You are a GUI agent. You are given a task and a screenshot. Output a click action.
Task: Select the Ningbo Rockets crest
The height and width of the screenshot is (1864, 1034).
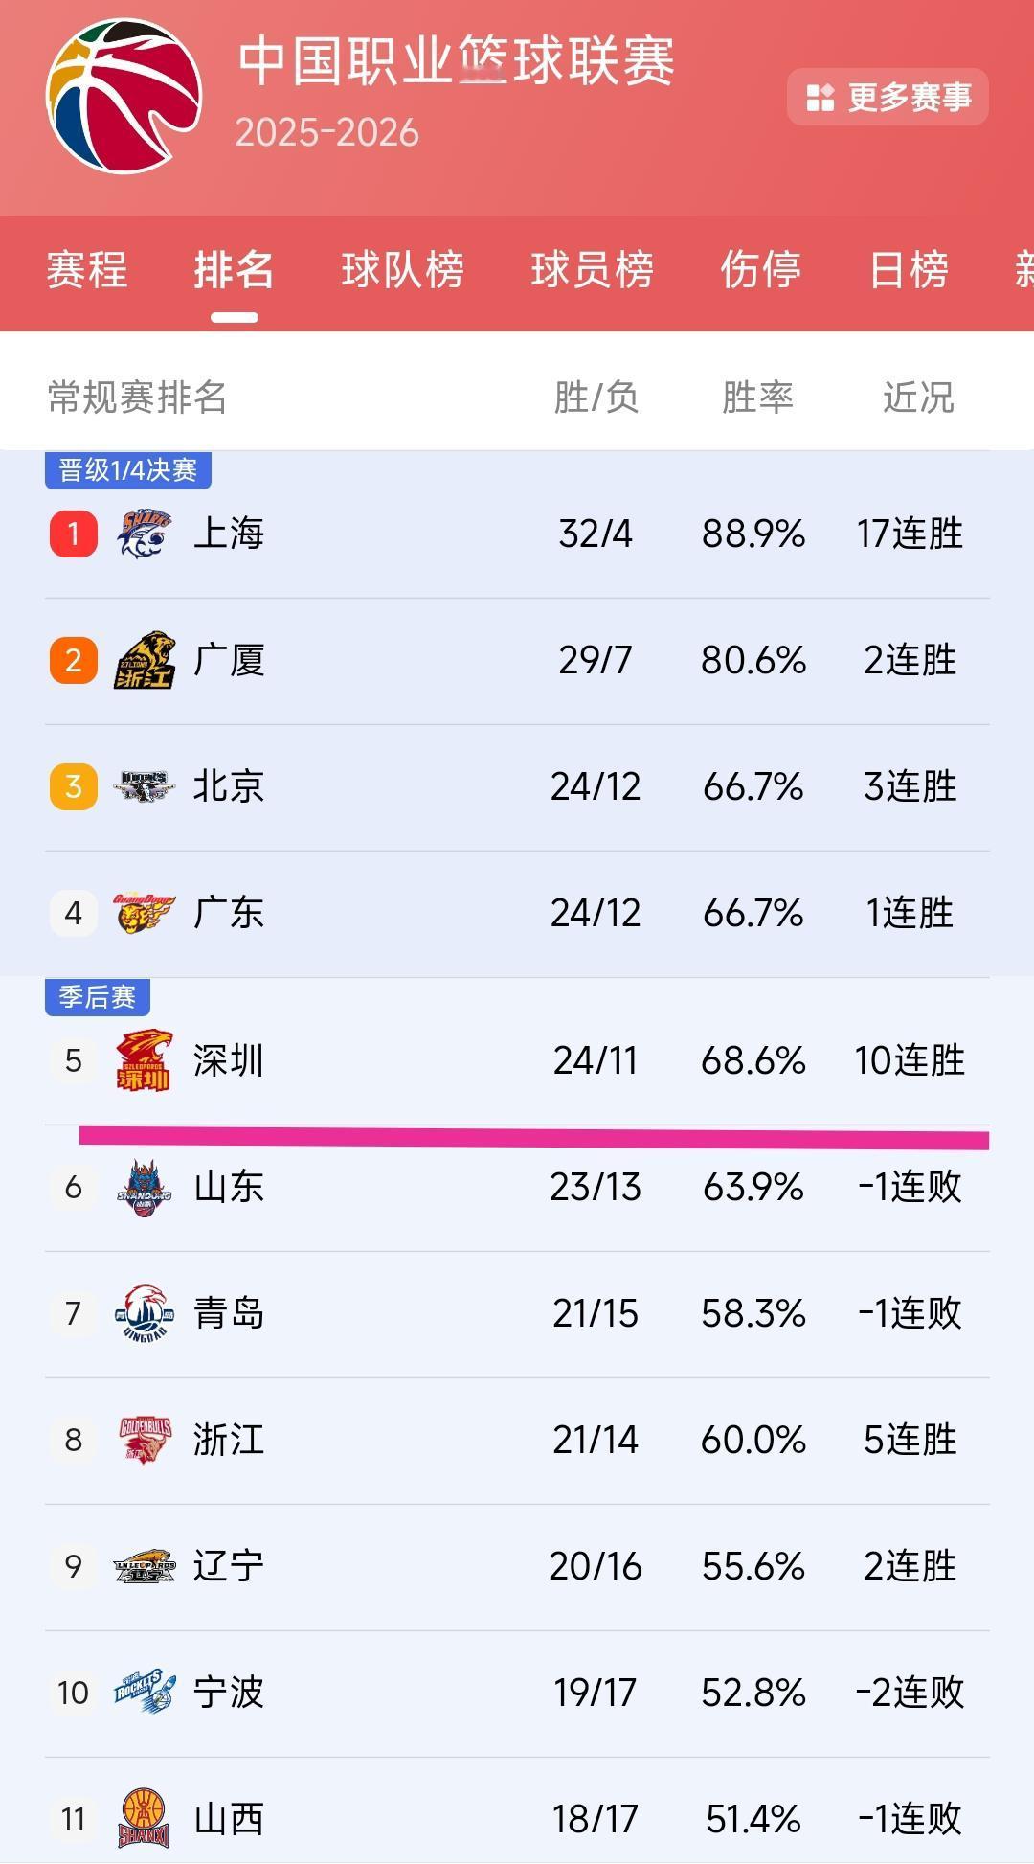144,1693
